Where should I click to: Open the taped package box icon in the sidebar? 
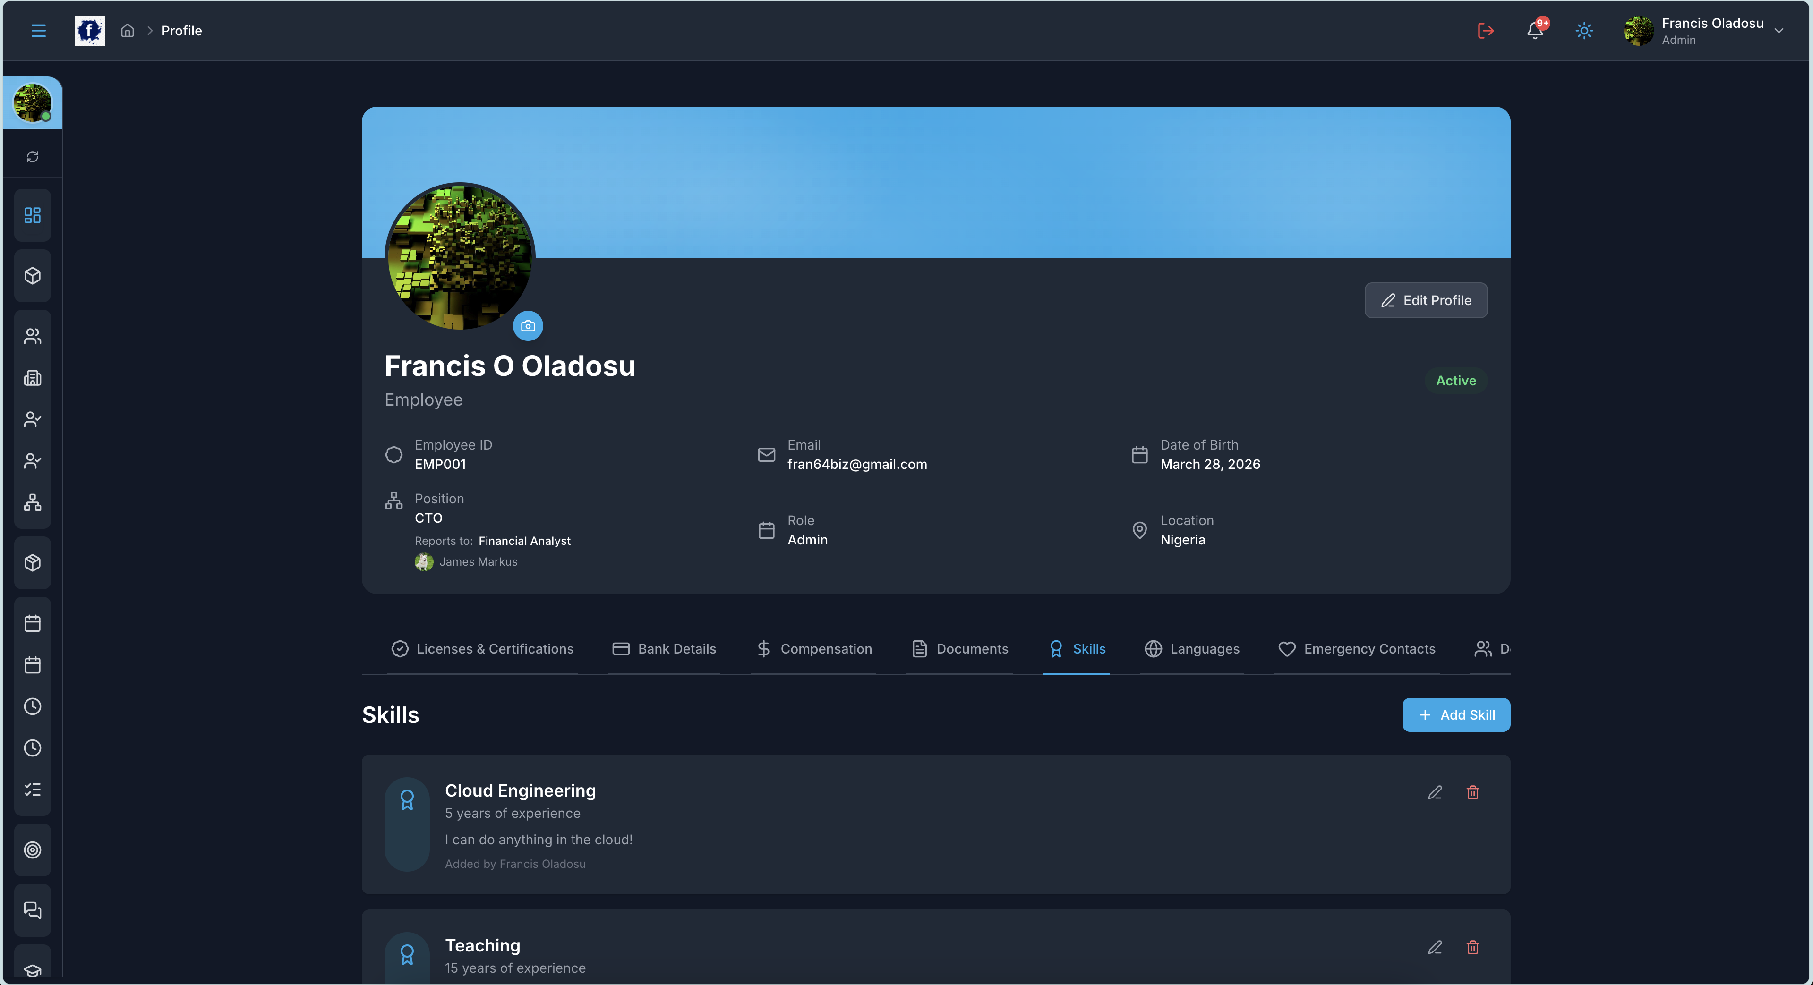(33, 563)
